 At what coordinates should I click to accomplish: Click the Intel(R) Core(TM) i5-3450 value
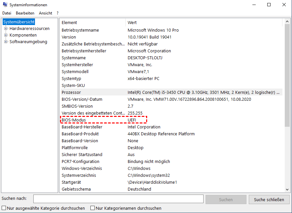tap(204, 93)
